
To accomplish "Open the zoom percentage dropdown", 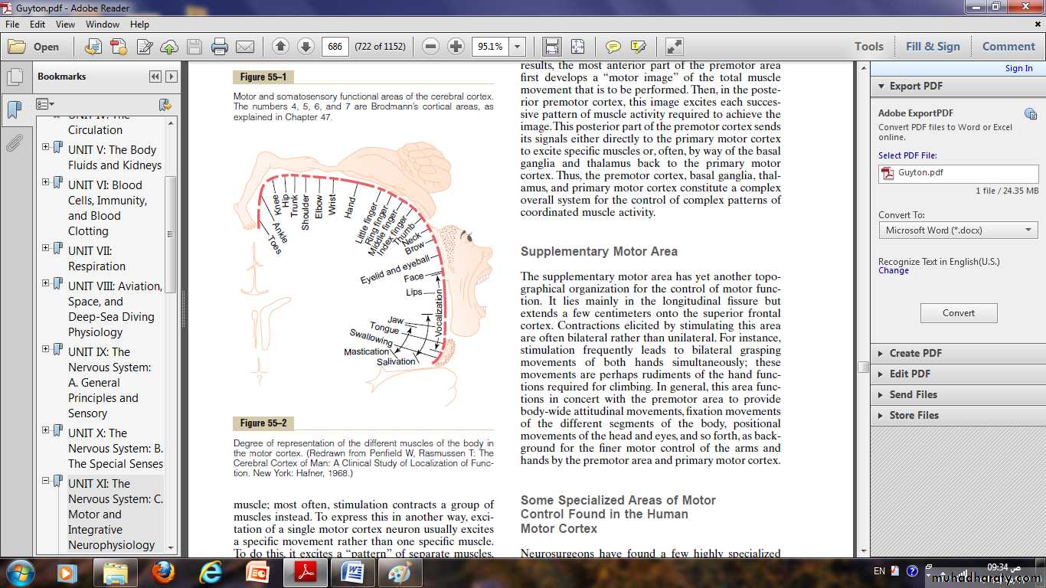I will tap(518, 47).
